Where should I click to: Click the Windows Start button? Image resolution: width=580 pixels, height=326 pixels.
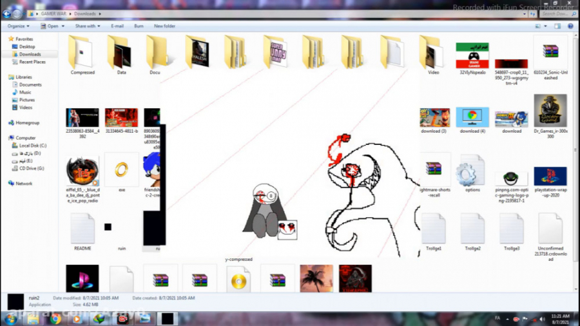(x=10, y=319)
